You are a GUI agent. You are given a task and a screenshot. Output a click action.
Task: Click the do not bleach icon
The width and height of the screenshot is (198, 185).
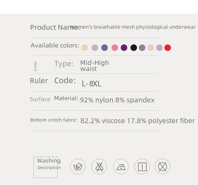tap(99, 167)
